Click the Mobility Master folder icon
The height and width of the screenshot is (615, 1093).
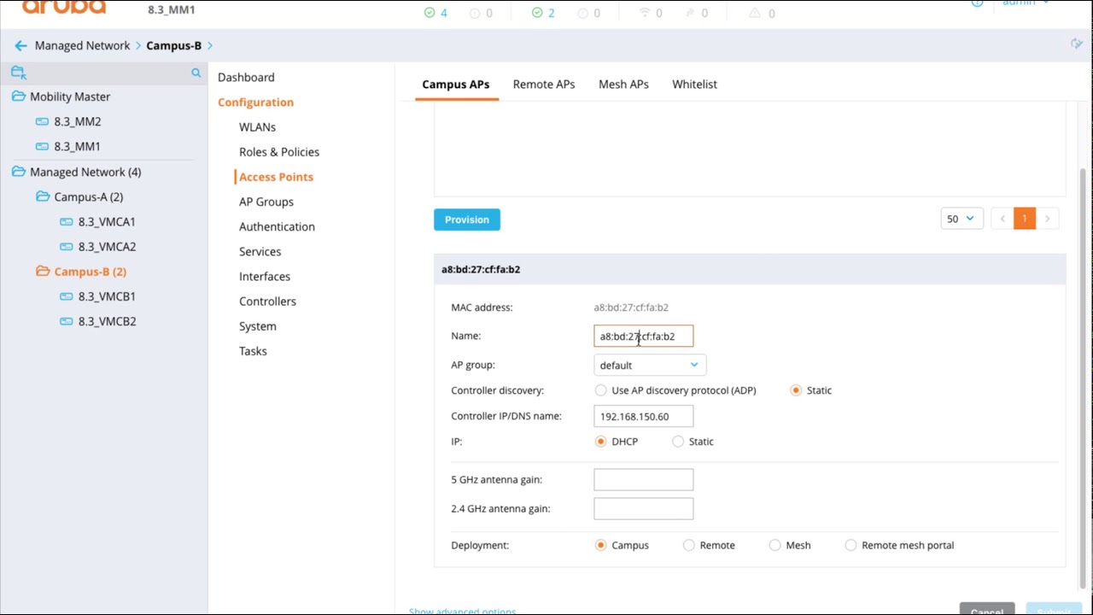tap(19, 97)
